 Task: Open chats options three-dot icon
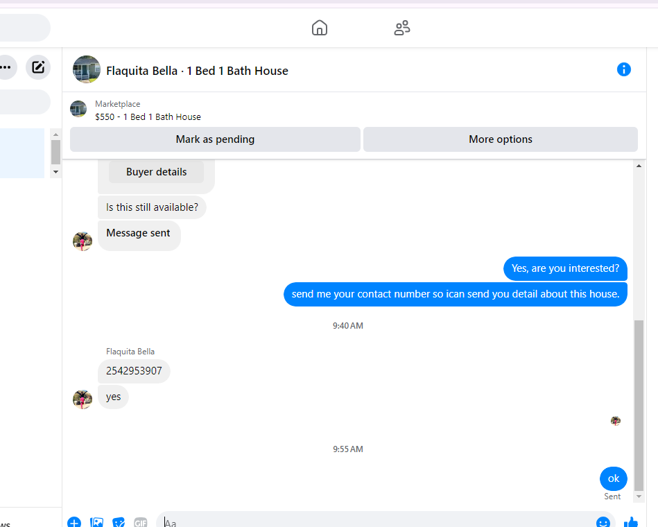point(6,67)
